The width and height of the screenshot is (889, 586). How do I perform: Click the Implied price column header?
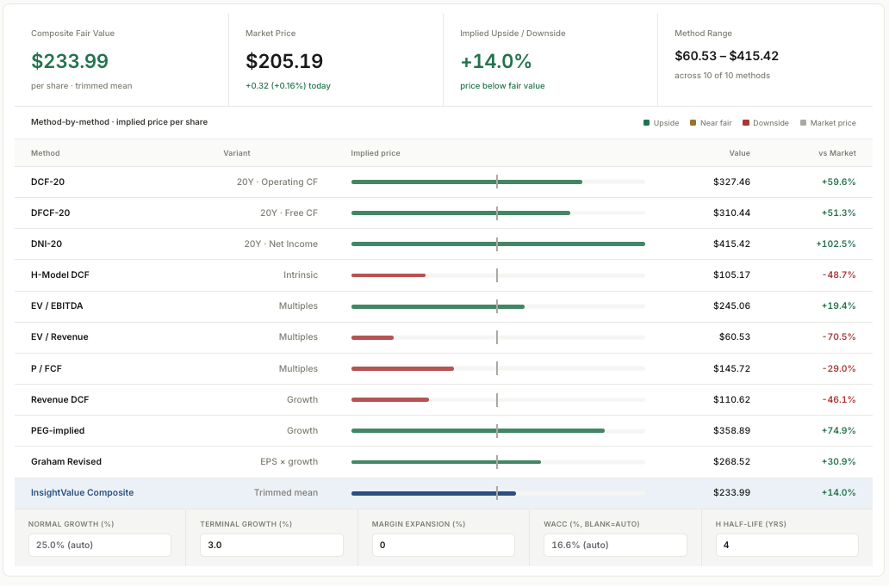(376, 153)
